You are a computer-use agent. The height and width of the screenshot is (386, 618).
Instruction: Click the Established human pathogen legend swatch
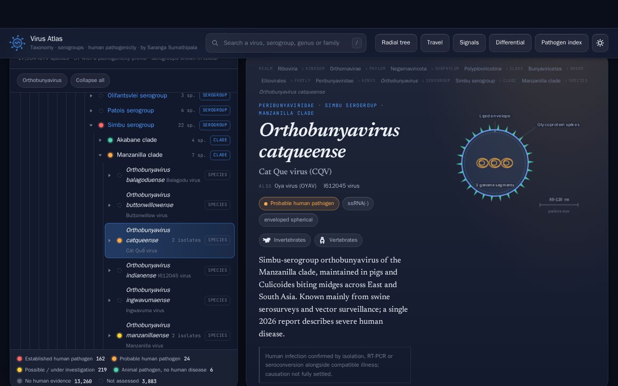(19, 359)
